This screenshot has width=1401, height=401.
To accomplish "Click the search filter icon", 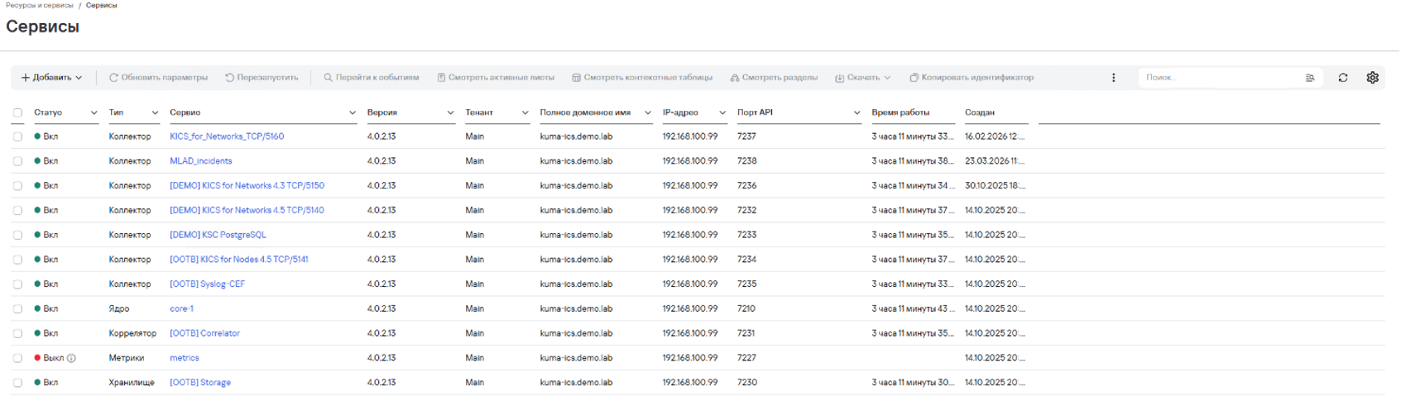I will (1310, 78).
